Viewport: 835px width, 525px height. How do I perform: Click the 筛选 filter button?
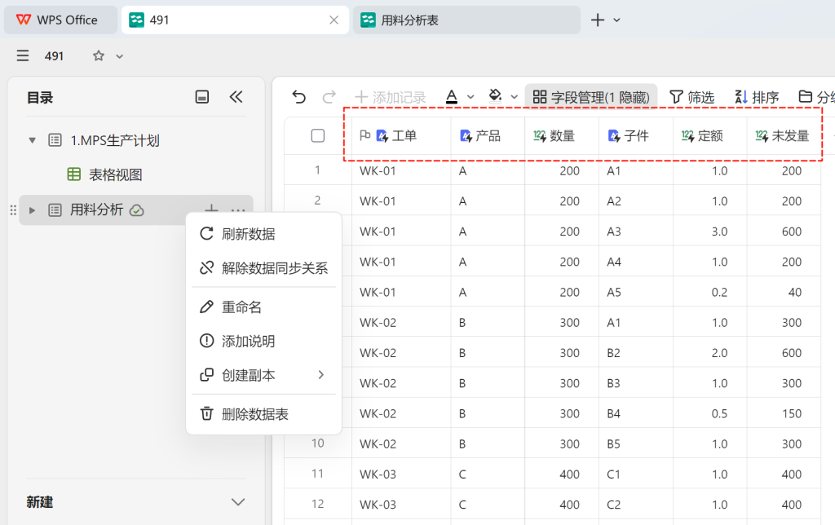691,97
